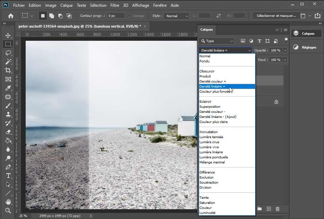324x219 pixels.
Task: Open the Filtre menu
Action: (x=115, y=5)
